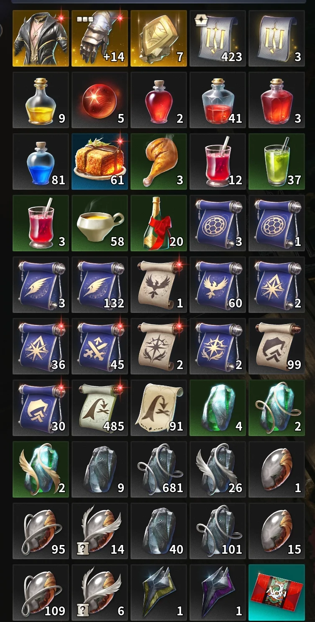The image size is (315, 622).
Task: Click the red glowing orb with count 5
Action: pos(100,100)
